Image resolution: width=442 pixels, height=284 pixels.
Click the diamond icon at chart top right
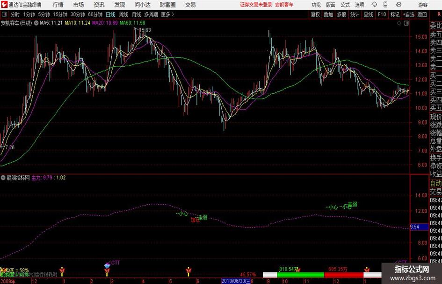pos(399,23)
